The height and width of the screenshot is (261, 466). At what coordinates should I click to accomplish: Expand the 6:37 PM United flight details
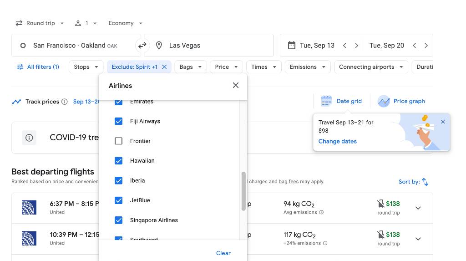click(x=418, y=208)
